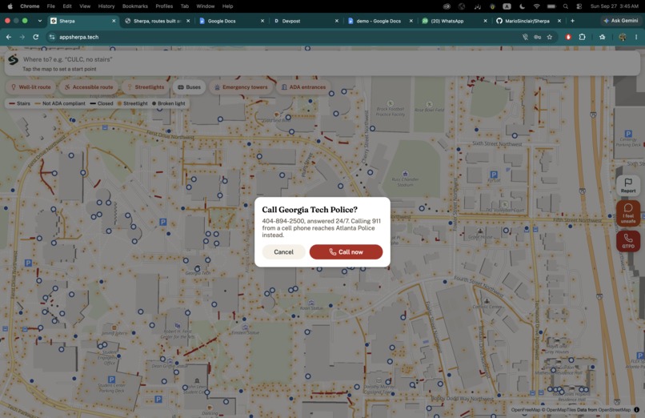Open the Profiles menu

(x=164, y=6)
